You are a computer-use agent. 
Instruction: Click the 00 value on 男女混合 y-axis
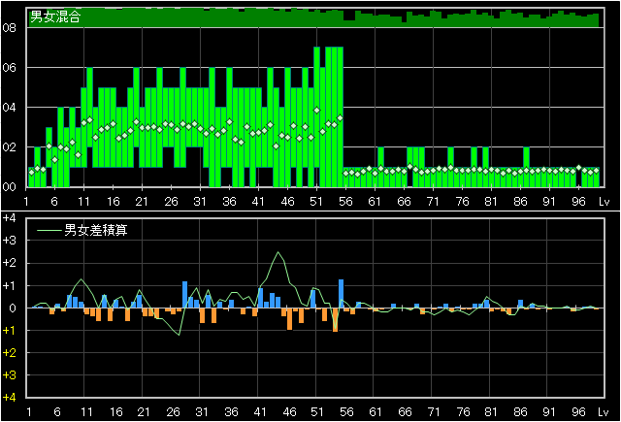pos(9,187)
